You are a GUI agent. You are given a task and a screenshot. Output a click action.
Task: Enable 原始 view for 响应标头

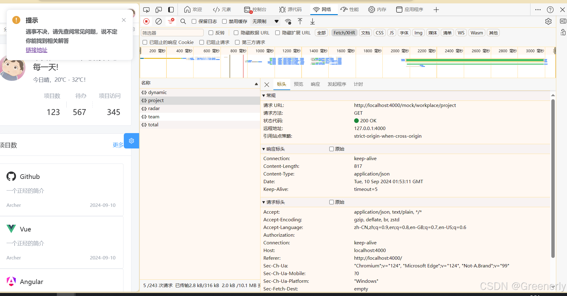pyautogui.click(x=331, y=149)
